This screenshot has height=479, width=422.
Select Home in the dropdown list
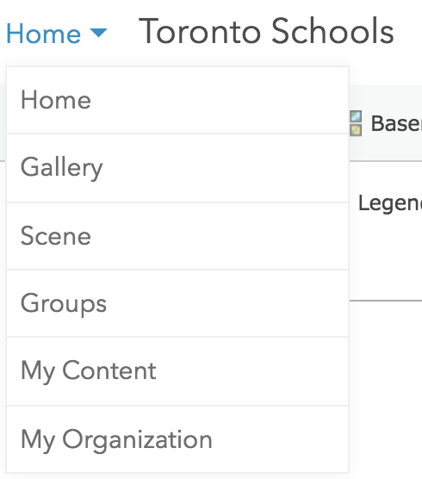[x=177, y=100]
